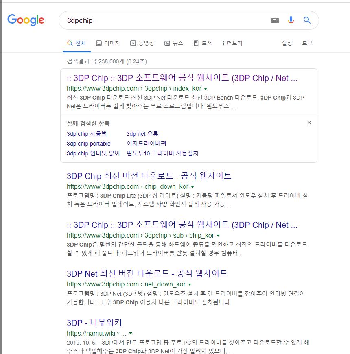Click the newspaper icon beside 뉴스 tab
350x354 pixels.
pos(167,43)
